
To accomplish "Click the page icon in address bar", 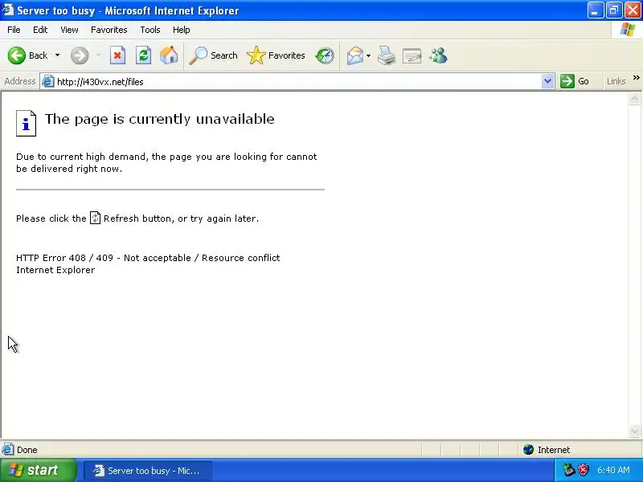I will click(x=48, y=81).
